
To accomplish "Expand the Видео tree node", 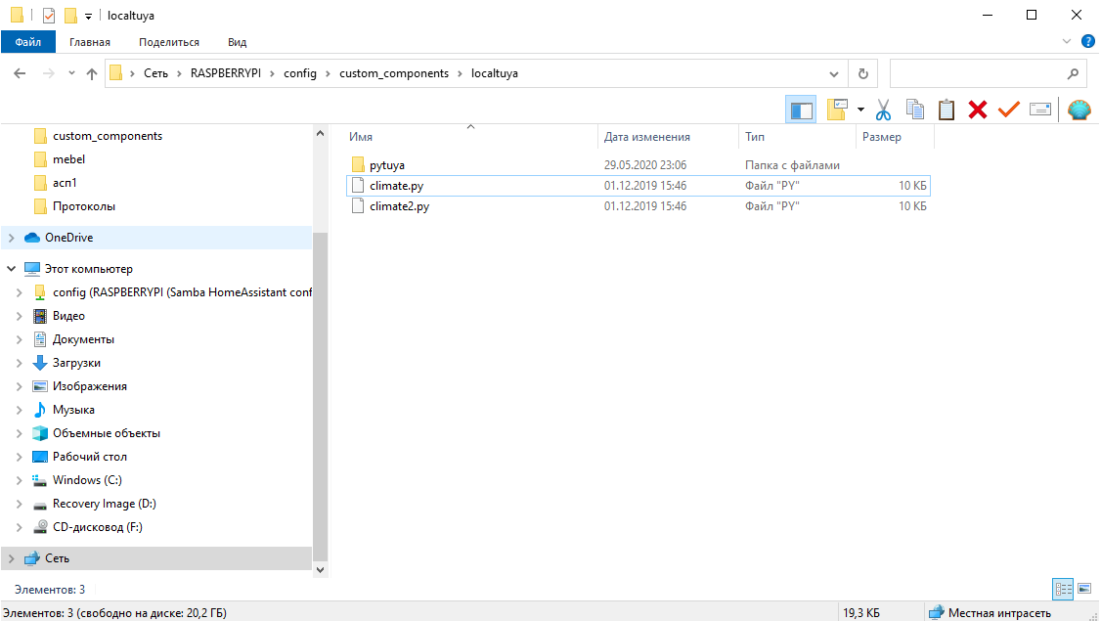I will point(19,316).
